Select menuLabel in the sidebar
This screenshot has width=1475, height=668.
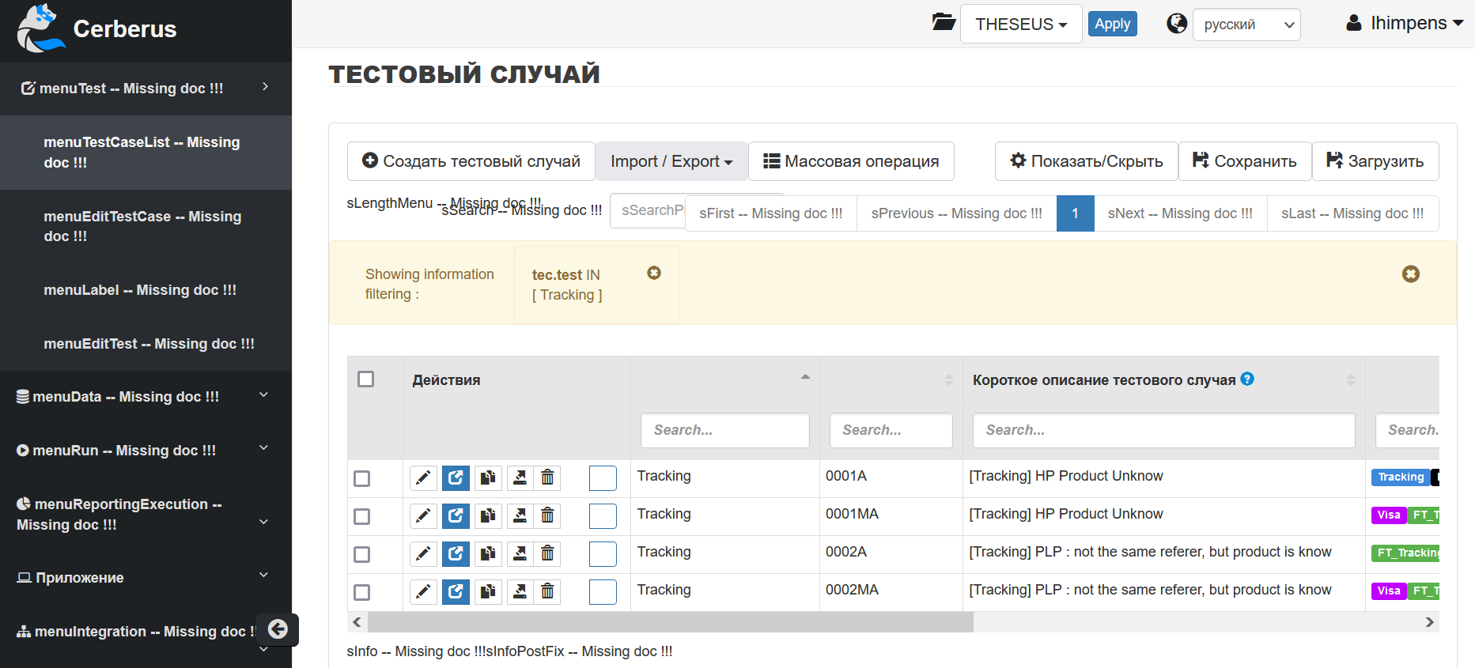[146, 290]
